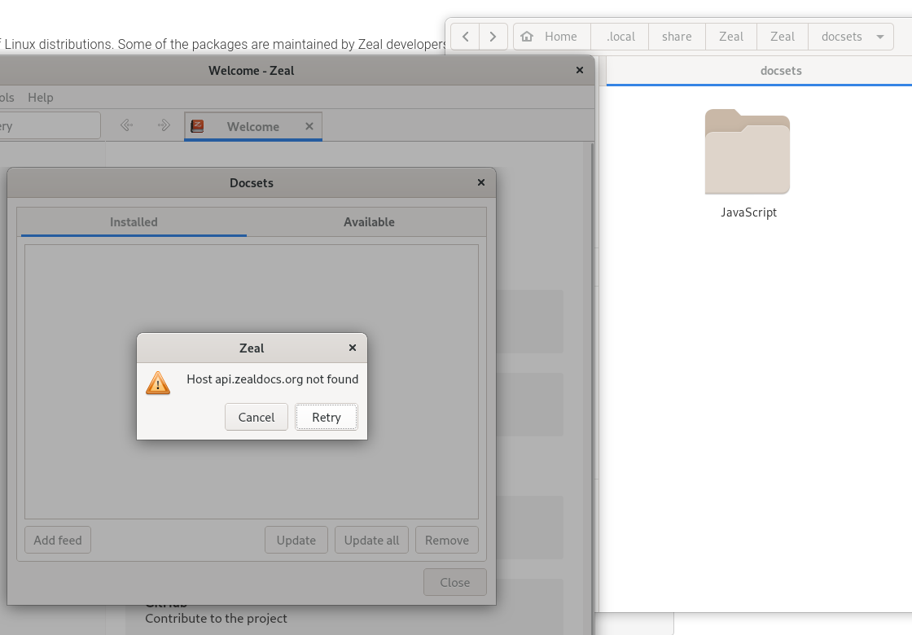This screenshot has width=912, height=635.
Task: Click the file manager's forward arrow
Action: pyautogui.click(x=493, y=36)
